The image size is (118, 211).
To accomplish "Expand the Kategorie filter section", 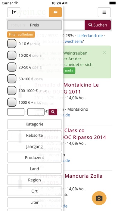I will 35,124.
